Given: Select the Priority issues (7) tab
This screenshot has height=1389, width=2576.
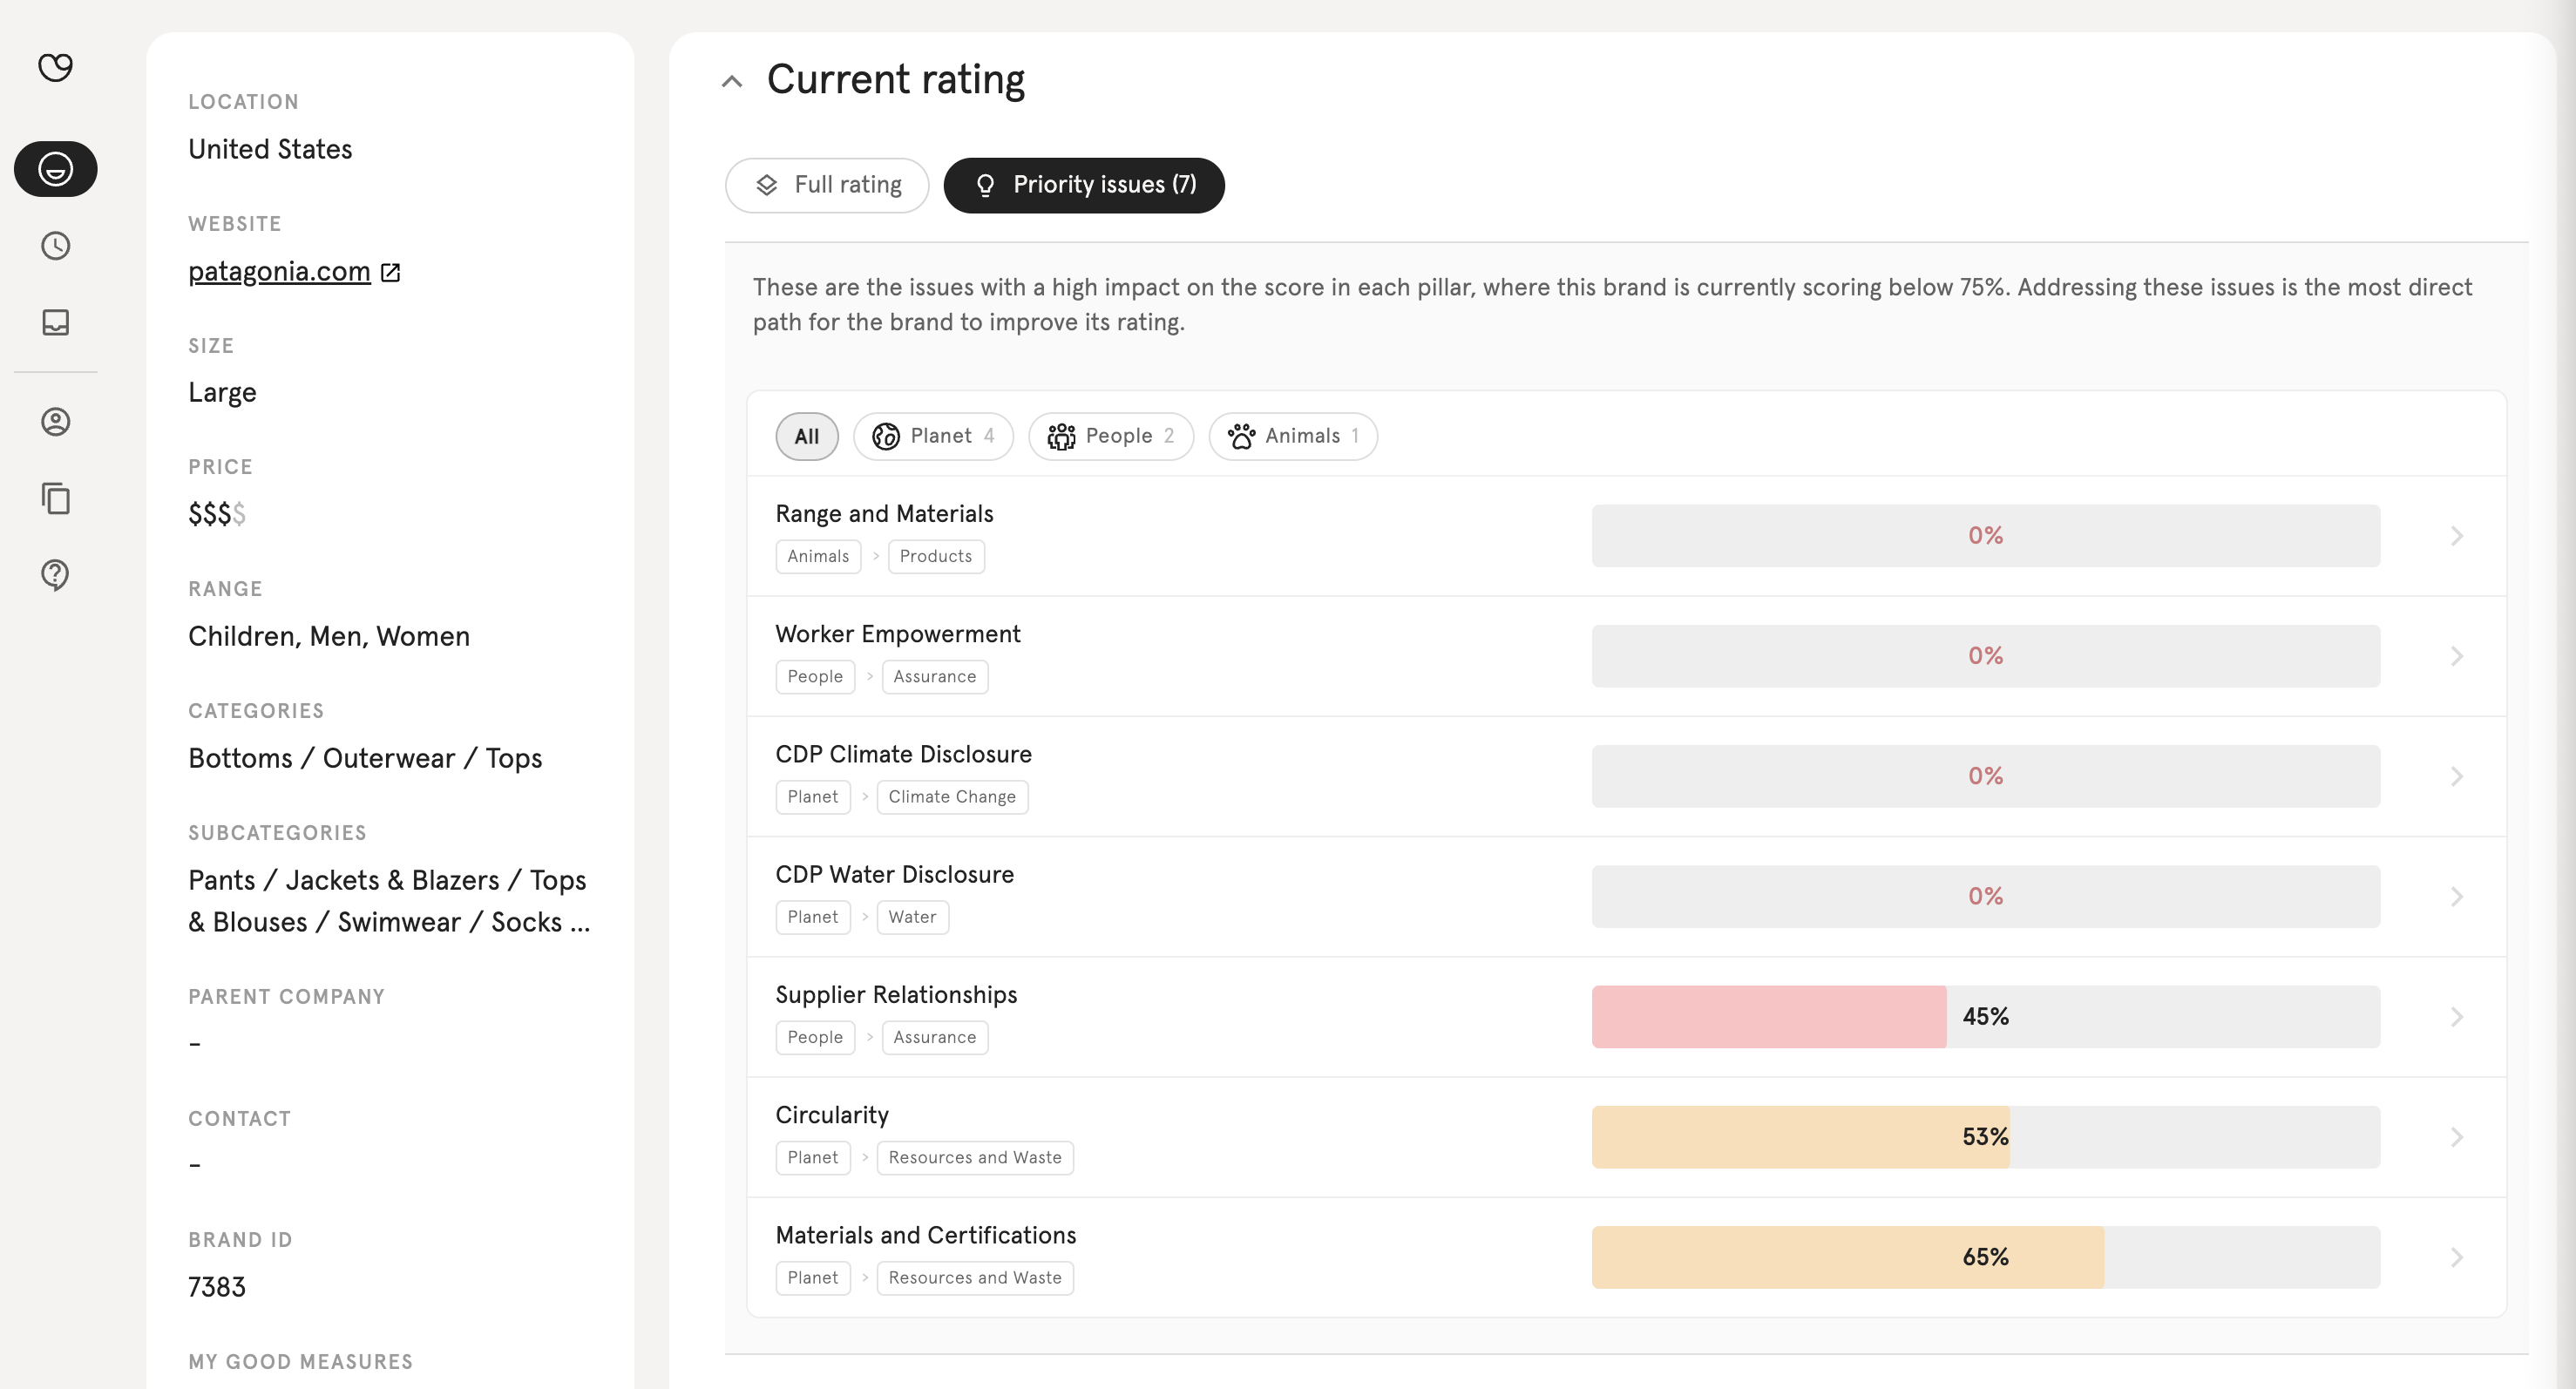Looking at the screenshot, I should pos(1084,185).
